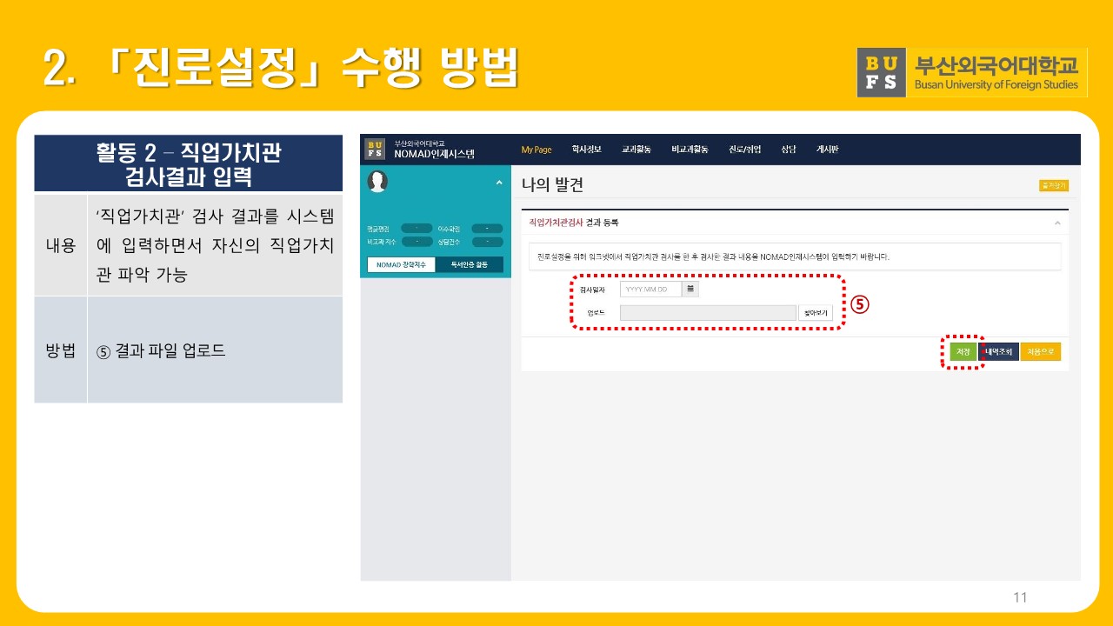Click the 내역조회 button
The width and height of the screenshot is (1113, 626).
(x=998, y=352)
